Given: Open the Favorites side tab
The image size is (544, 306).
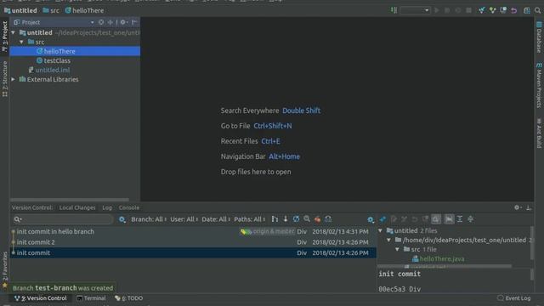Looking at the screenshot, I should click(x=5, y=270).
